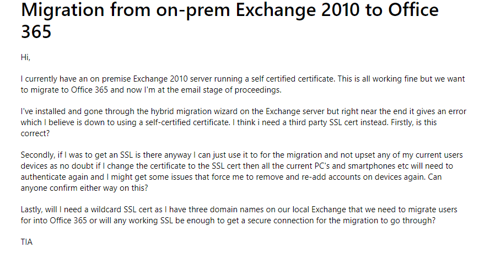
Task: Click the word "correct?" ending the third paragraph
Action: click(x=35, y=133)
